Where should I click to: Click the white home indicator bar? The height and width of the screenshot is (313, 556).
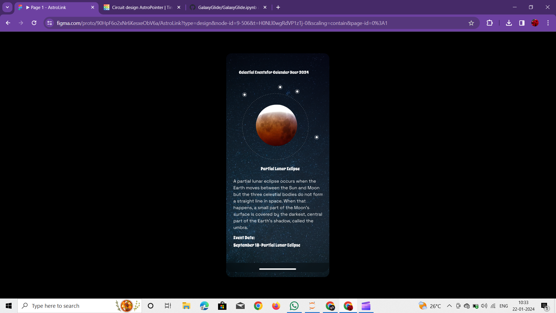(x=277, y=269)
